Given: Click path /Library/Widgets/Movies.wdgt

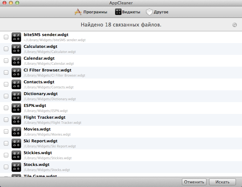Looking at the screenshot, I should pos(47,134).
